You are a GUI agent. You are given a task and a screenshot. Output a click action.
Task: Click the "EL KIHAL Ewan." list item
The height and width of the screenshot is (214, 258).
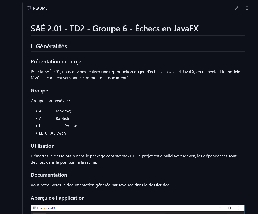[53, 133]
